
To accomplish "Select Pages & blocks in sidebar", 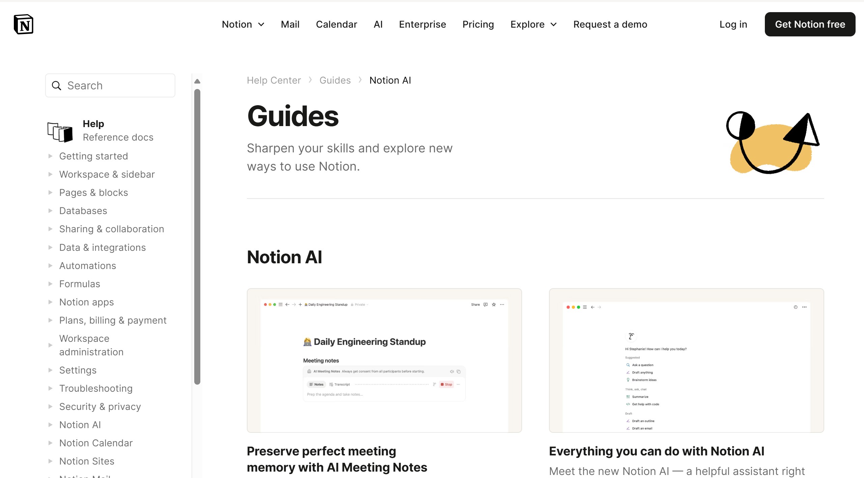I will click(x=93, y=192).
